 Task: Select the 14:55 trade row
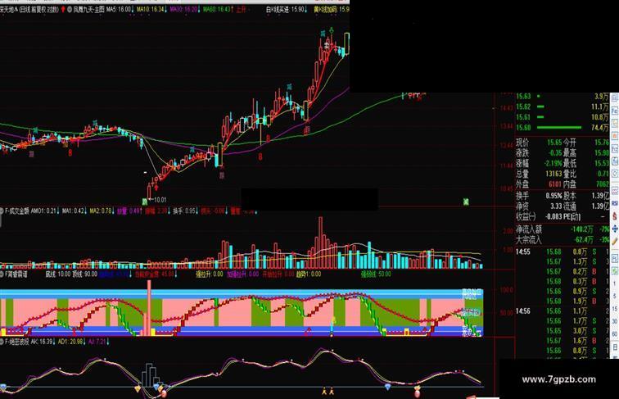[563, 252]
